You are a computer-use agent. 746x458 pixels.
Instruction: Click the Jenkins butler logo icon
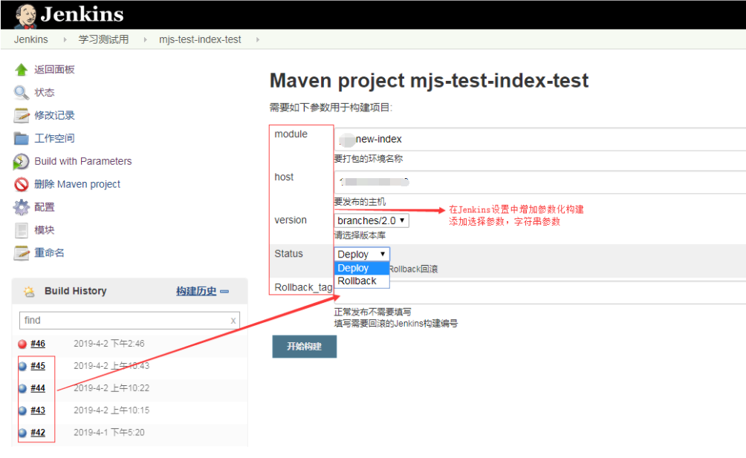coord(25,16)
